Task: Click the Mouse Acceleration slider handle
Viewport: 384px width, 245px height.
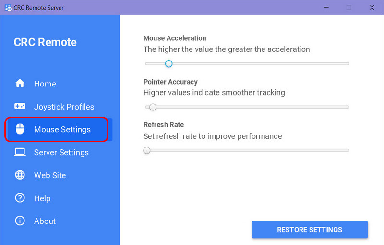Action: 169,64
